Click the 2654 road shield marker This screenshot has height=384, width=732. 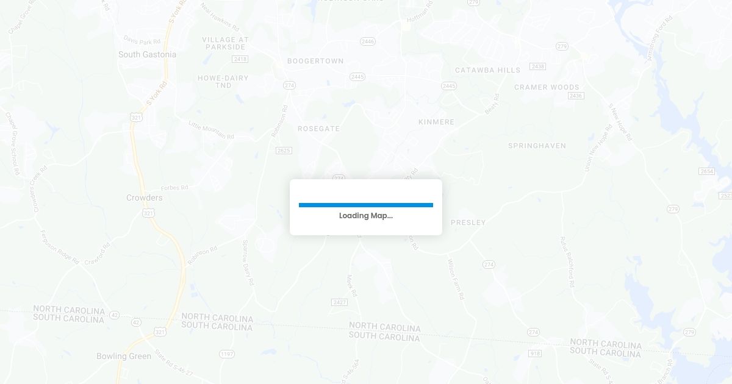point(707,171)
